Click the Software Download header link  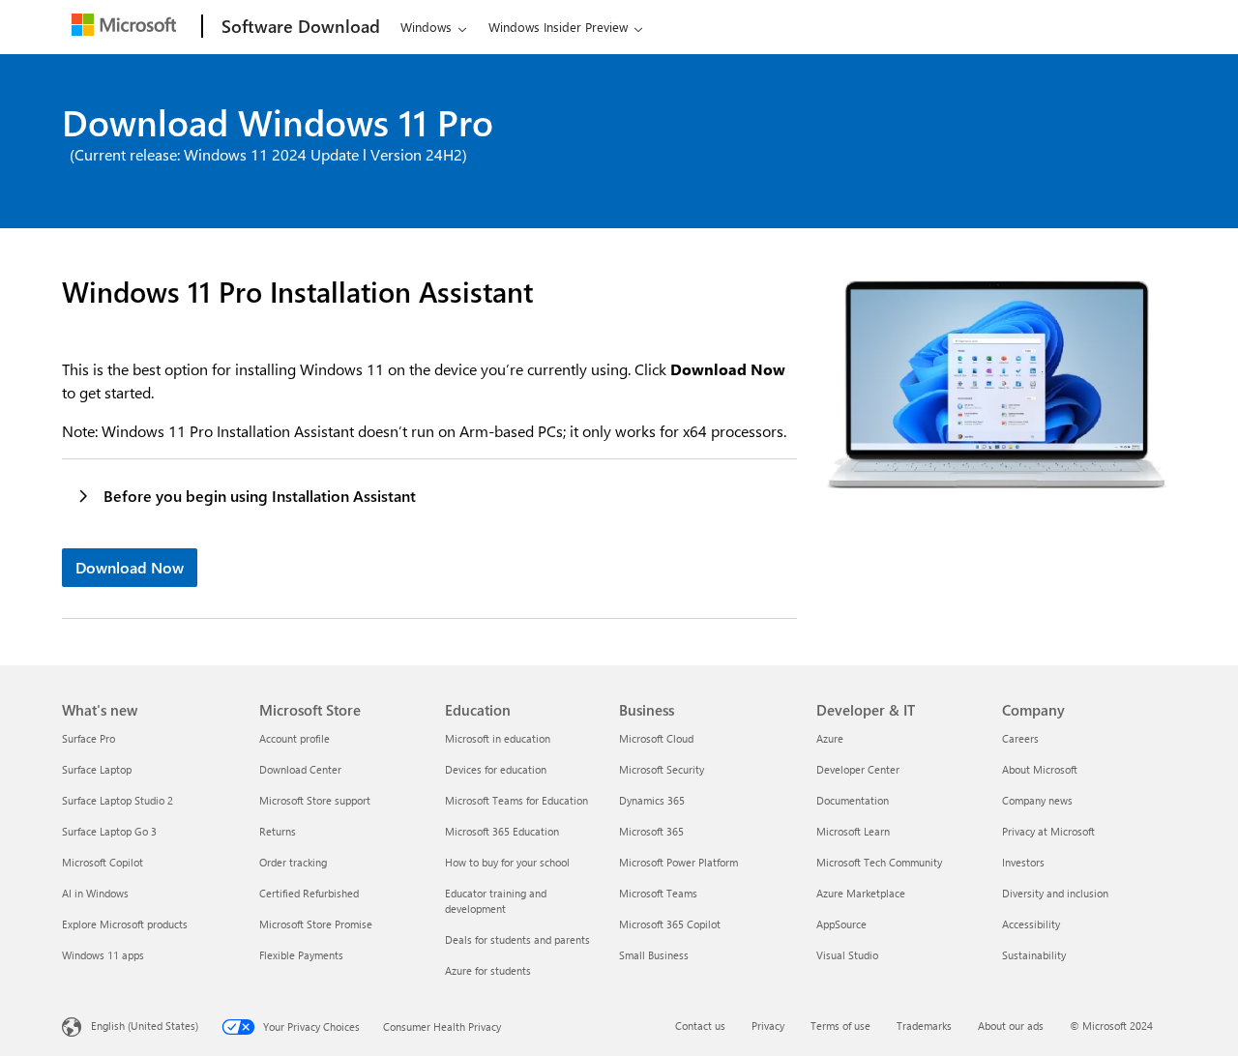[x=300, y=27]
